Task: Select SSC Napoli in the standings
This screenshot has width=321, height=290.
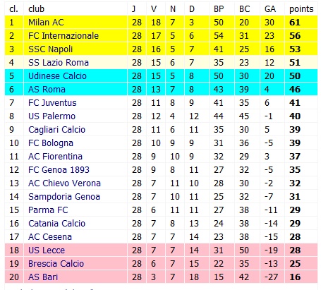Action: pyautogui.click(x=51, y=49)
